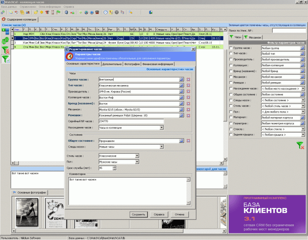Click the Поиск по Уник. № search field
This screenshot has height=240, width=308.
(x=289, y=30)
